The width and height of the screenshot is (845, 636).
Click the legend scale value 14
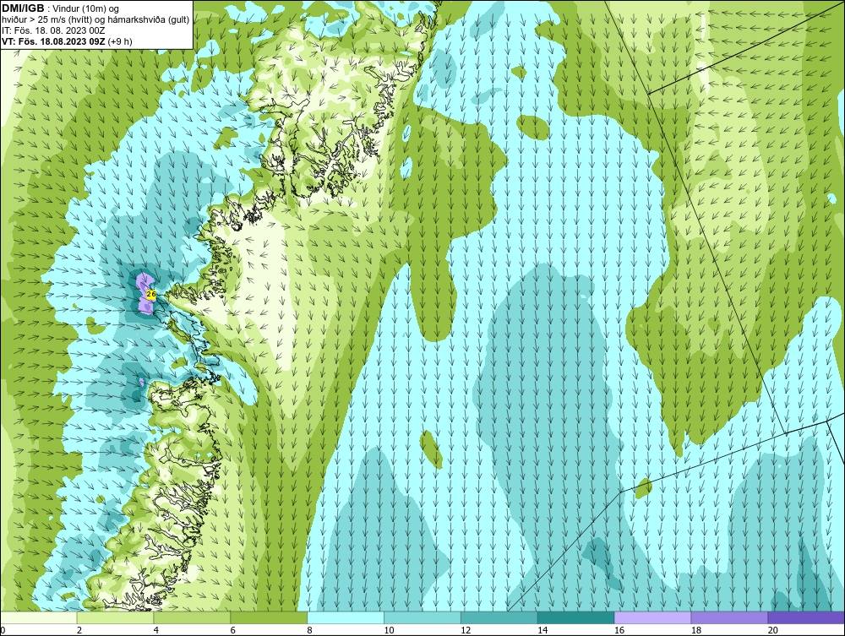pos(542,630)
